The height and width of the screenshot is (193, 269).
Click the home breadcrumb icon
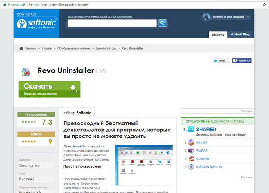(21, 48)
